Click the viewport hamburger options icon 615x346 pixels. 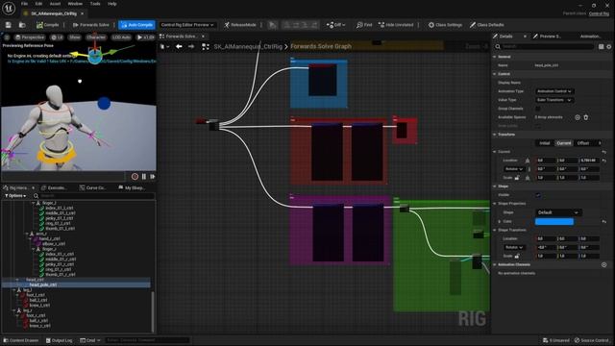tap(7, 37)
